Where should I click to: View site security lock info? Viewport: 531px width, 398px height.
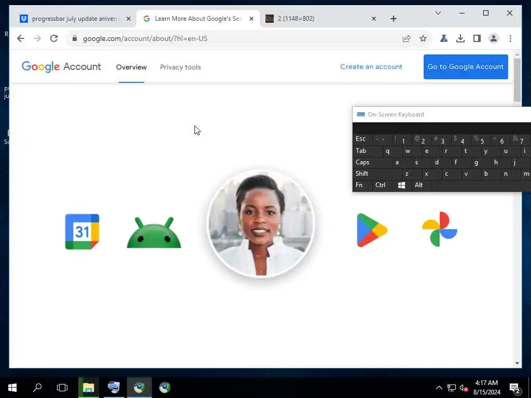click(75, 38)
